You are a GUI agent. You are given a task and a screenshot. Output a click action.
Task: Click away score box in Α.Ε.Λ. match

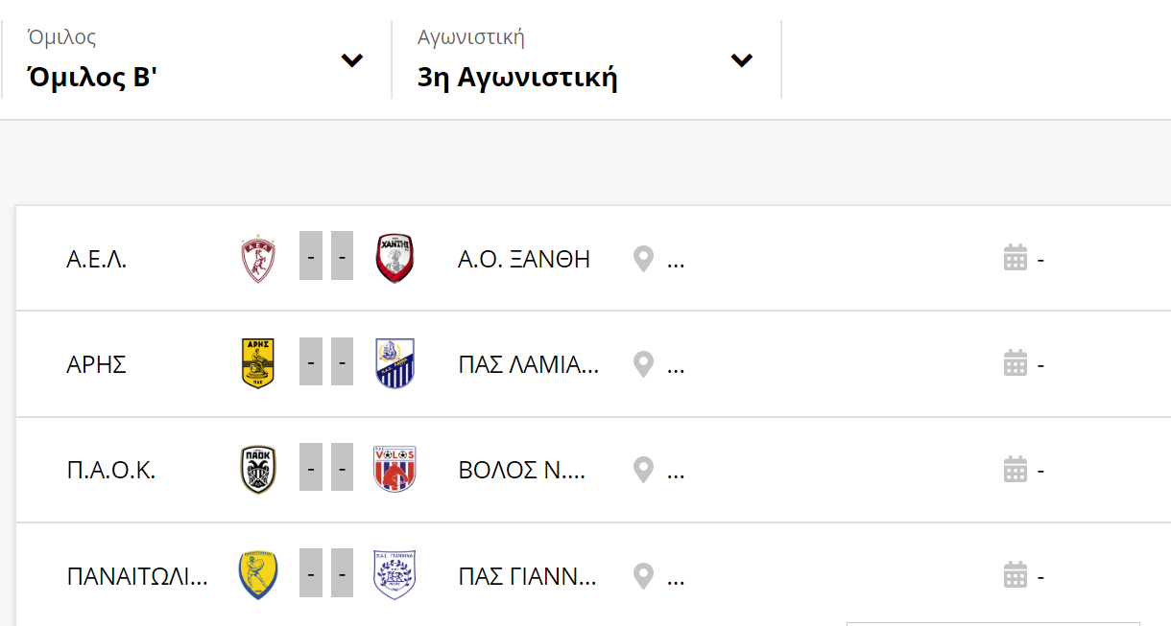(x=343, y=258)
